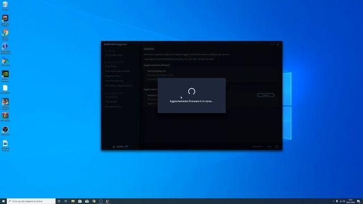Open the Information link in Magician footer
Screen dimensions: 363x204
click(x=258, y=147)
